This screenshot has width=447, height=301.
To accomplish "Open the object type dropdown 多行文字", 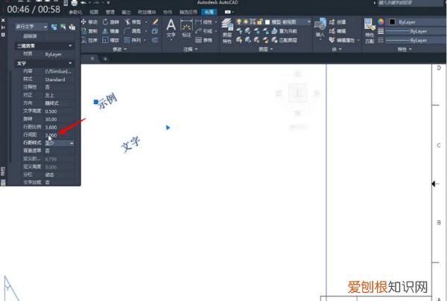I will (31, 27).
